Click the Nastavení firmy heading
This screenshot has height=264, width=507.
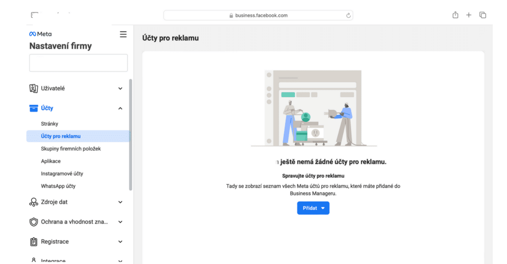coord(60,46)
